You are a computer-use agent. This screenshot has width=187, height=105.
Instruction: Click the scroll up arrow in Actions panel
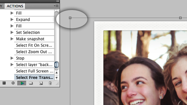coord(57,72)
